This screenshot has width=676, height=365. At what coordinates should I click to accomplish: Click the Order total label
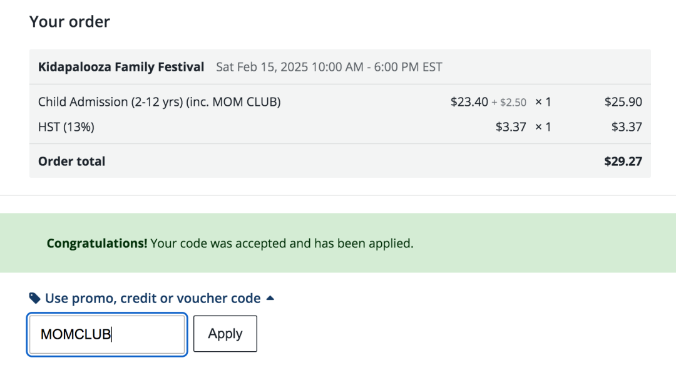71,162
